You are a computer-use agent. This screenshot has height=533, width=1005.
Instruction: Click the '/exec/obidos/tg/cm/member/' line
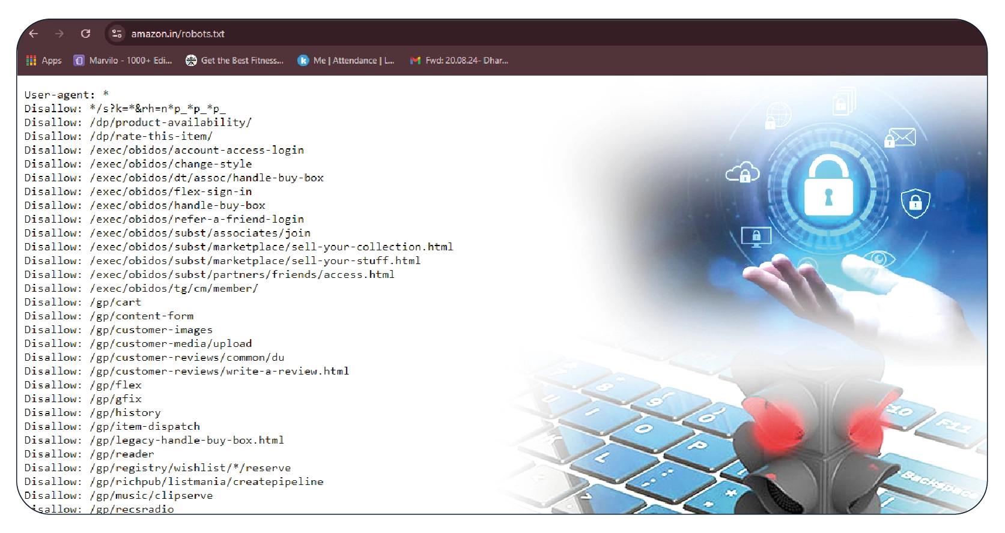[x=141, y=288]
